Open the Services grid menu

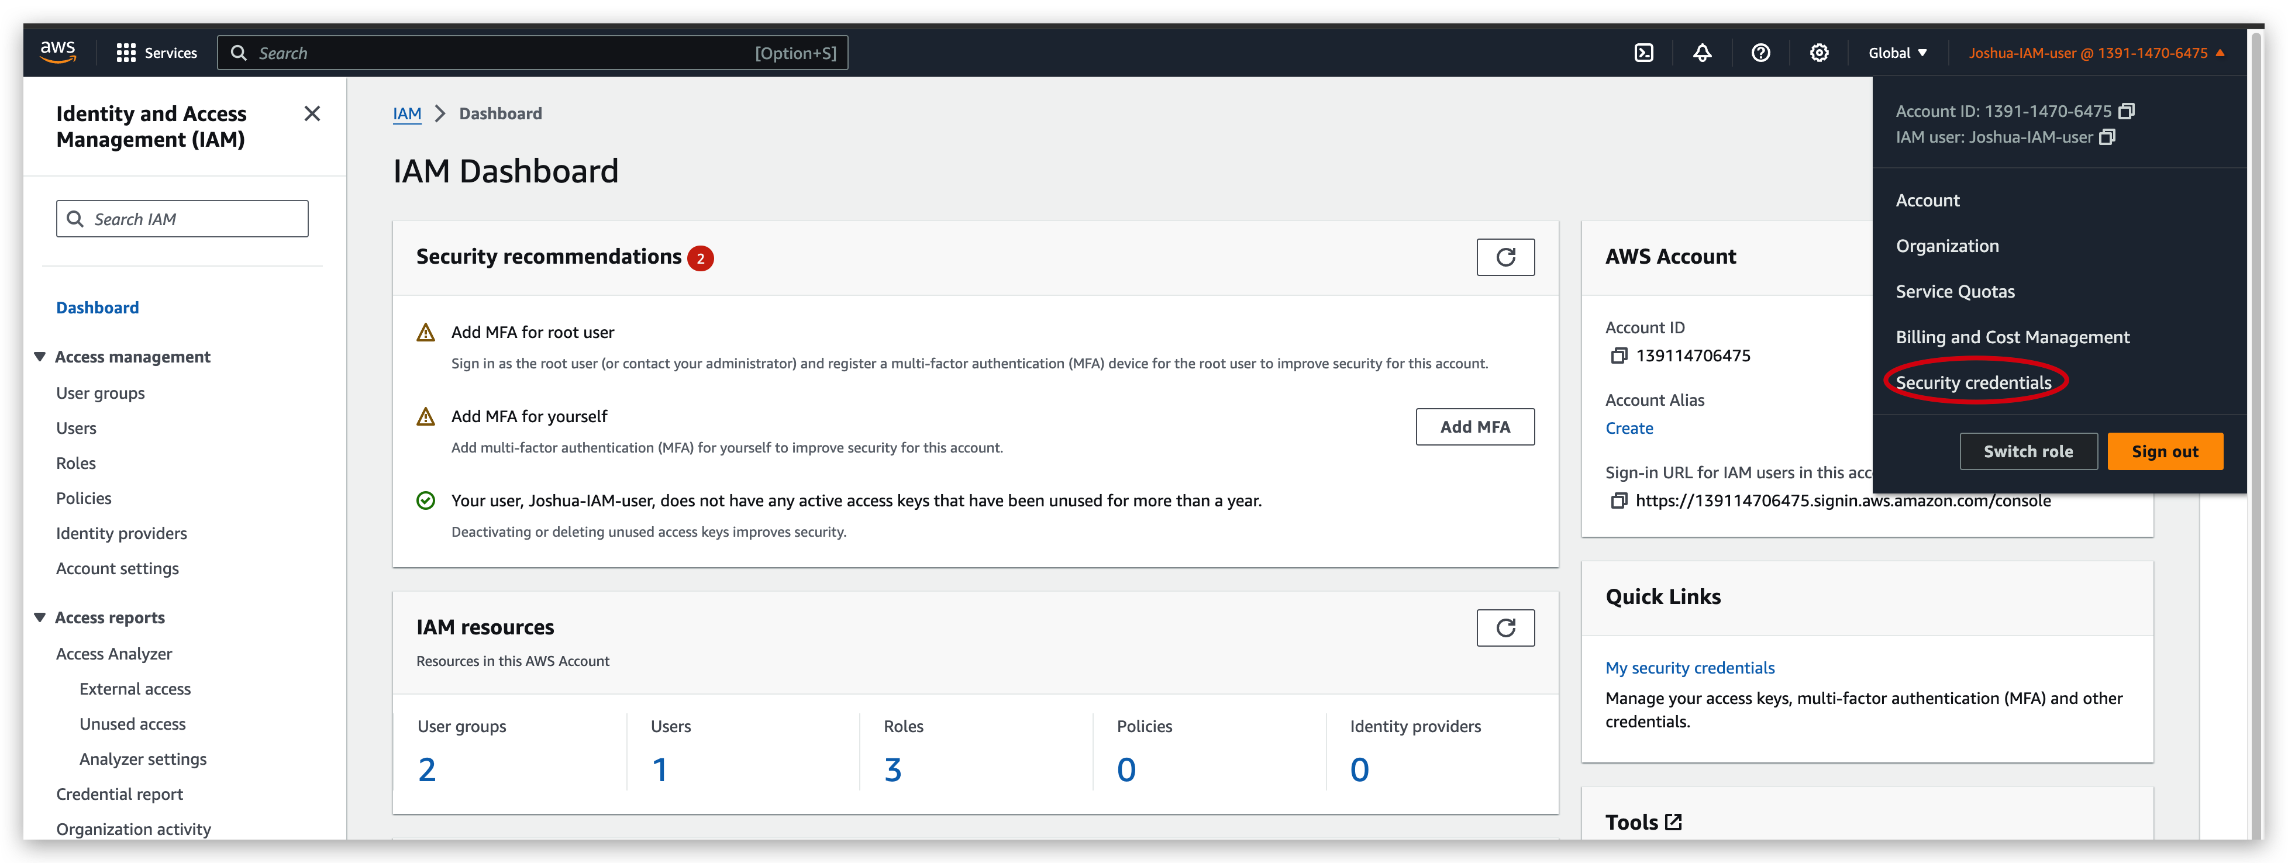tap(156, 53)
